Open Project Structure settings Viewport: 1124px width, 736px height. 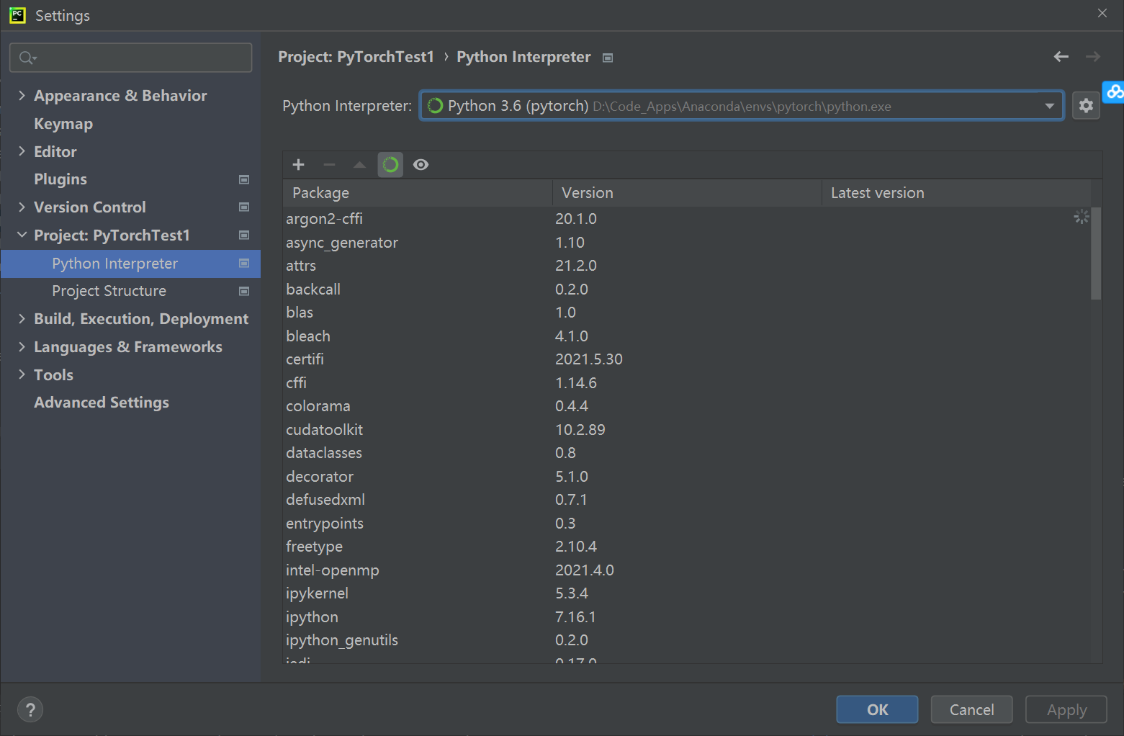click(x=109, y=291)
